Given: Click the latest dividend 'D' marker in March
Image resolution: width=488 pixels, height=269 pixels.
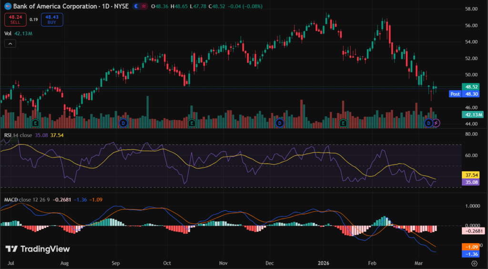Looking at the screenshot, I should coord(428,123).
